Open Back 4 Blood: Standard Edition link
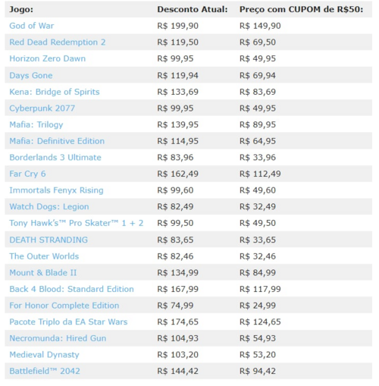Screen dimensions: 379x386 pos(71,289)
